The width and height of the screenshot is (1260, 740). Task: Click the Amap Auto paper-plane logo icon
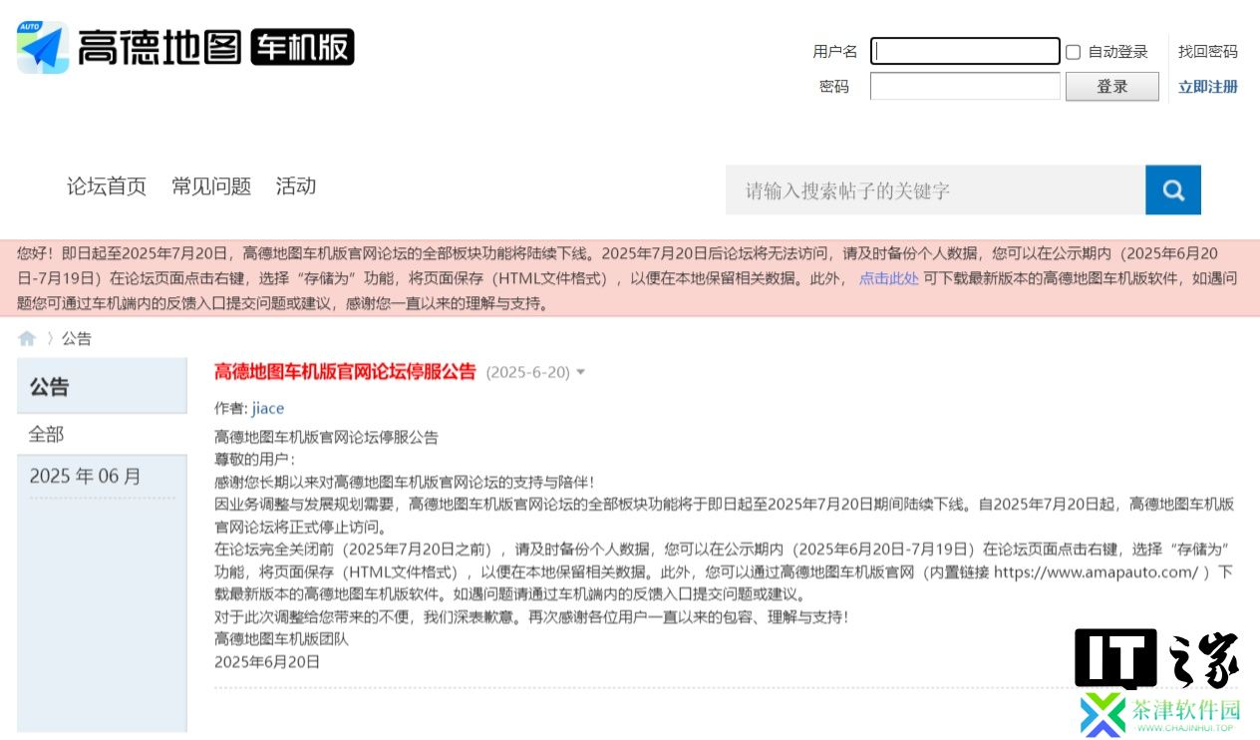[43, 47]
